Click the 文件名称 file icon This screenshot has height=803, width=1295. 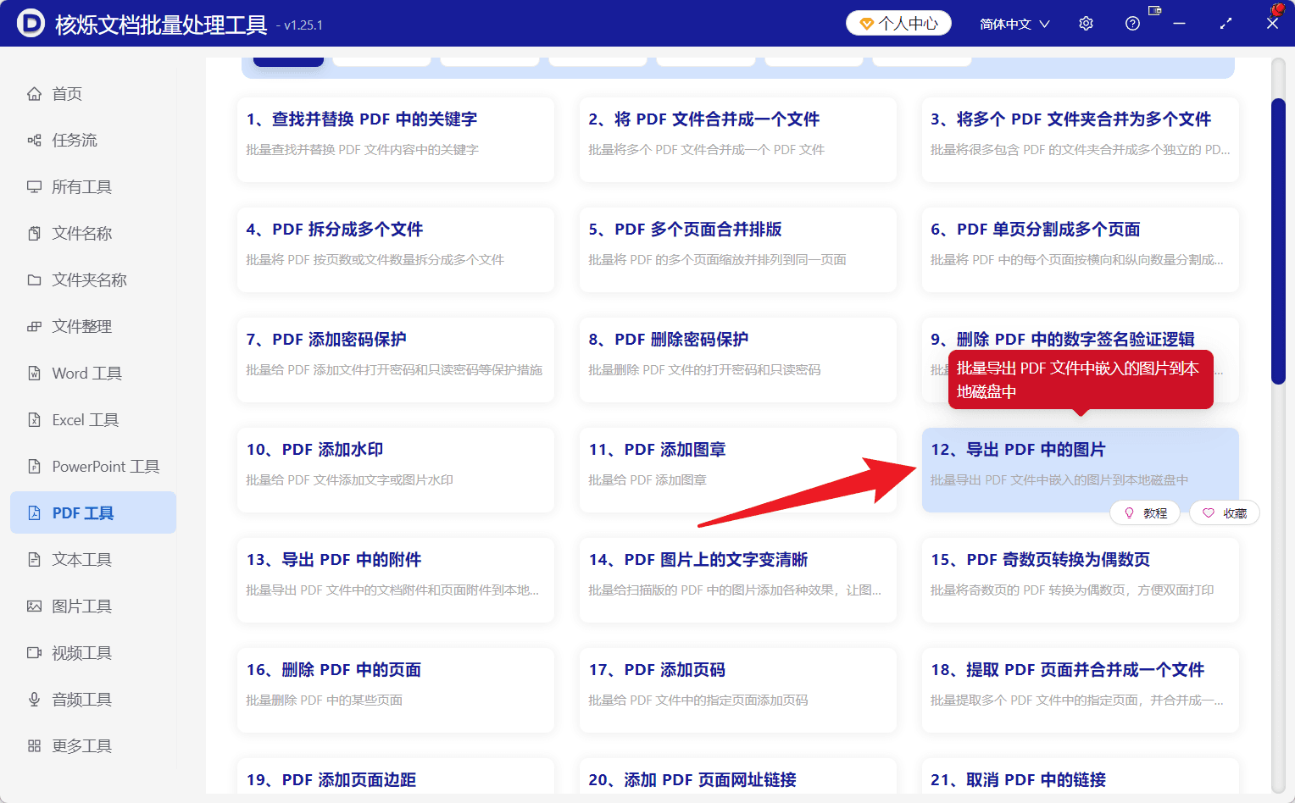(34, 234)
